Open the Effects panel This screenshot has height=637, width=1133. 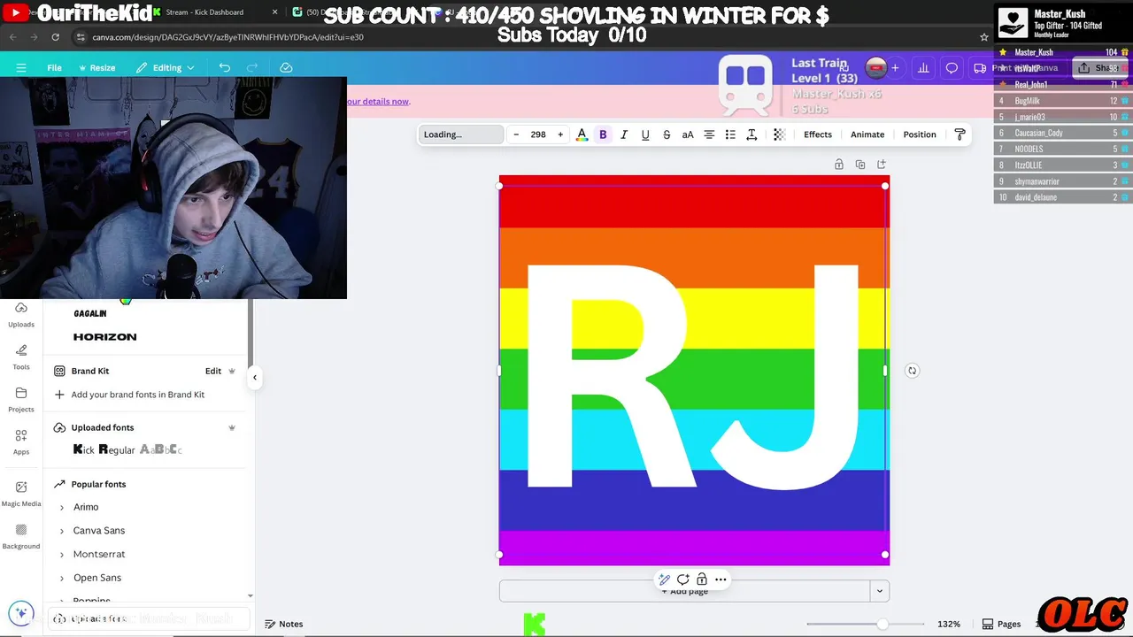(x=818, y=134)
